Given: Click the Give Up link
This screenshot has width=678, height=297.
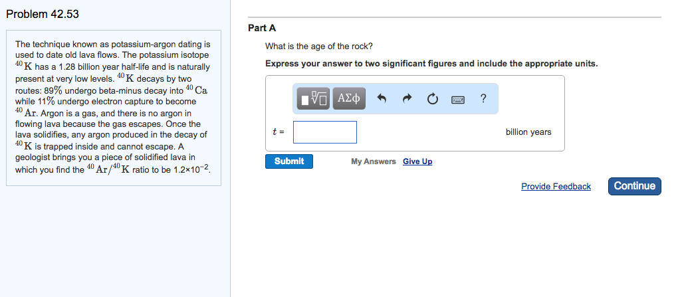Looking at the screenshot, I should tap(417, 161).
